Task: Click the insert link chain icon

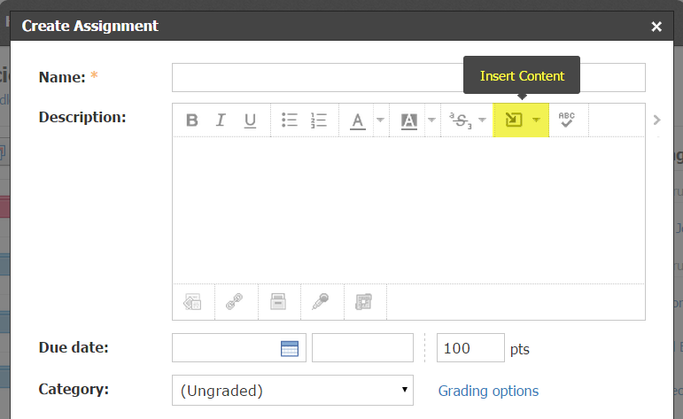Action: [x=235, y=302]
